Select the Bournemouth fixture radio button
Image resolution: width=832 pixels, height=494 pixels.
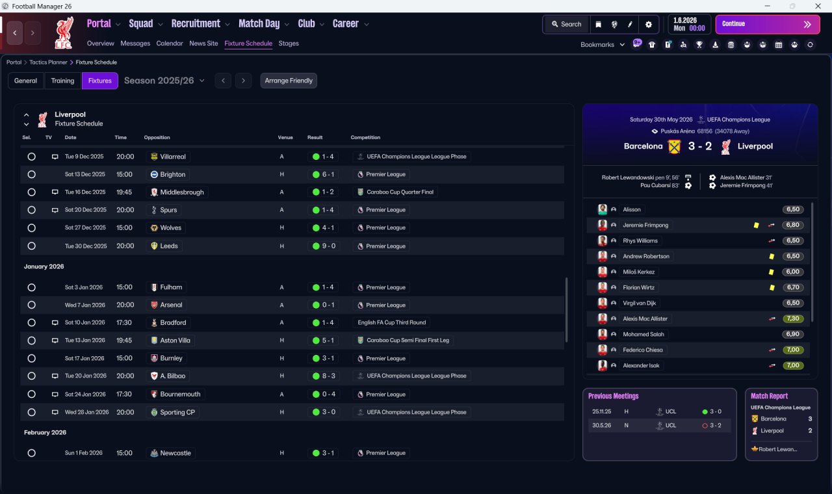pyautogui.click(x=31, y=395)
